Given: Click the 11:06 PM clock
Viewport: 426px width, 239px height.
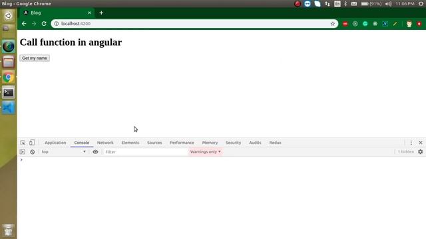Looking at the screenshot, I should 405,4.
